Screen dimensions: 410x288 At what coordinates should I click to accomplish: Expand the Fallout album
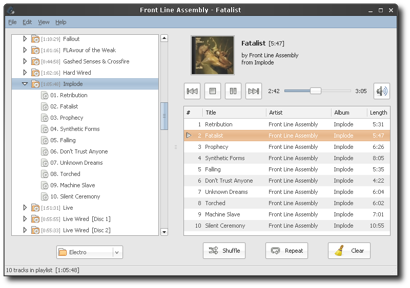[x=25, y=39]
